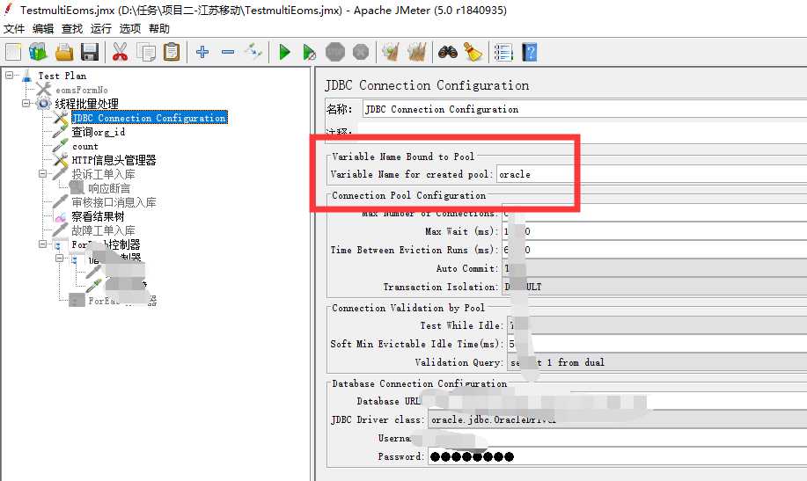The image size is (807, 481).
Task: Select 故障工单入库 sampler
Action: coord(104,230)
